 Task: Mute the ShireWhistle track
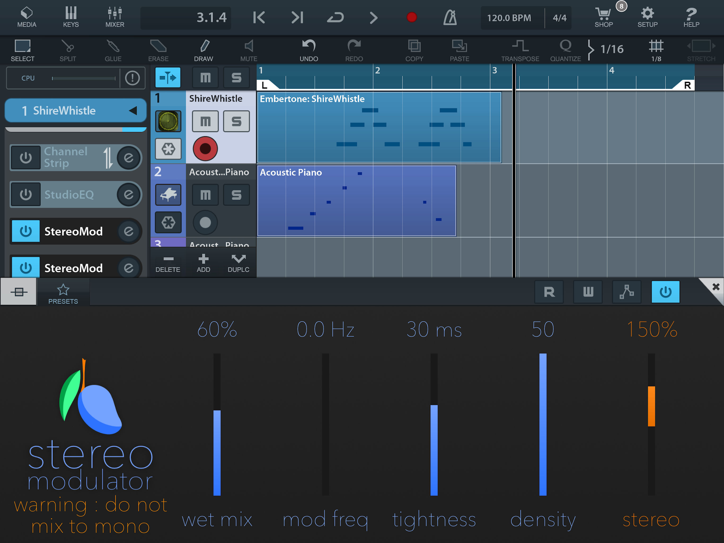coord(205,121)
